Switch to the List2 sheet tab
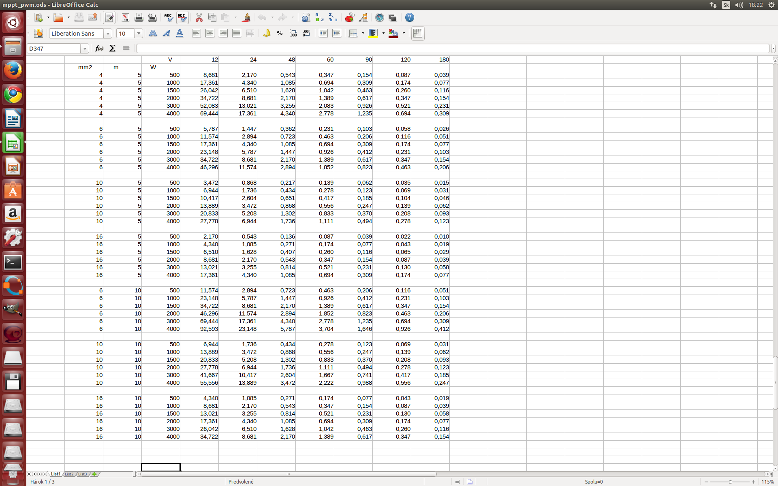This screenshot has width=778, height=486. tap(69, 474)
